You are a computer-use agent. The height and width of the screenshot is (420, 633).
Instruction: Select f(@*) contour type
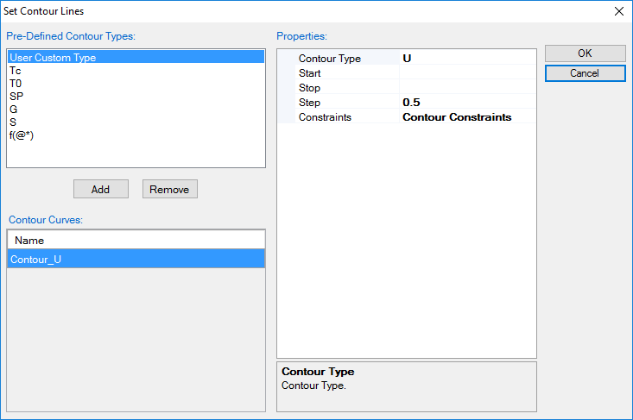pos(22,135)
